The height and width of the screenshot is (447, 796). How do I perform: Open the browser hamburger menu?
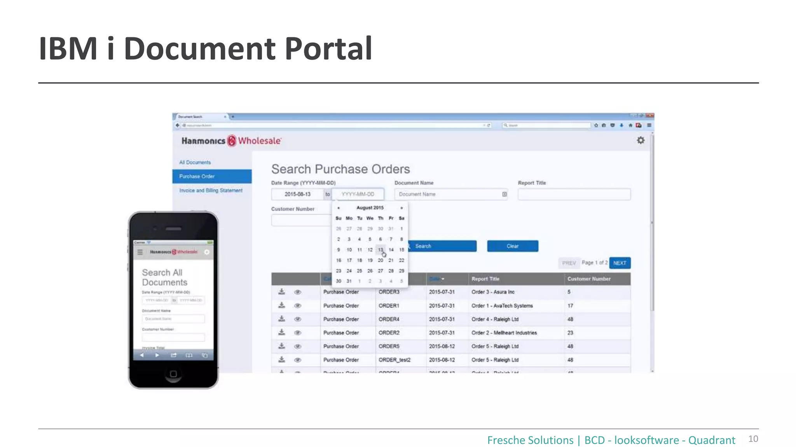pyautogui.click(x=649, y=125)
